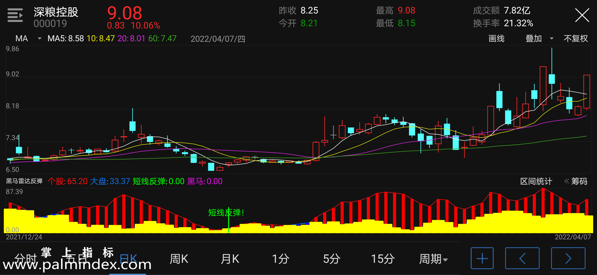
Task: Click the stock code 000019
Action: tap(50, 24)
